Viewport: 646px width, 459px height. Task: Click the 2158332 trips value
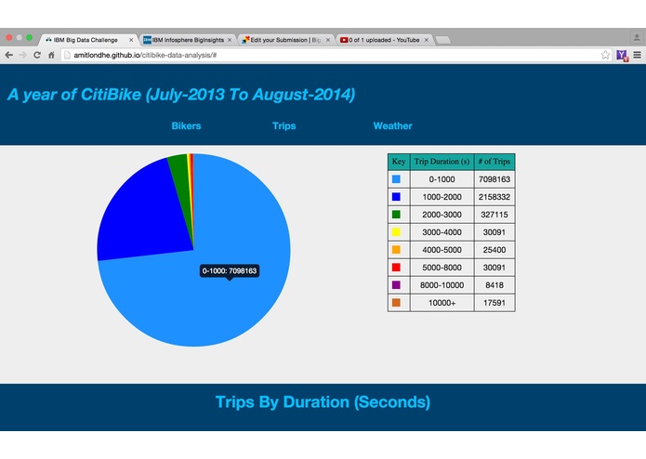click(494, 197)
